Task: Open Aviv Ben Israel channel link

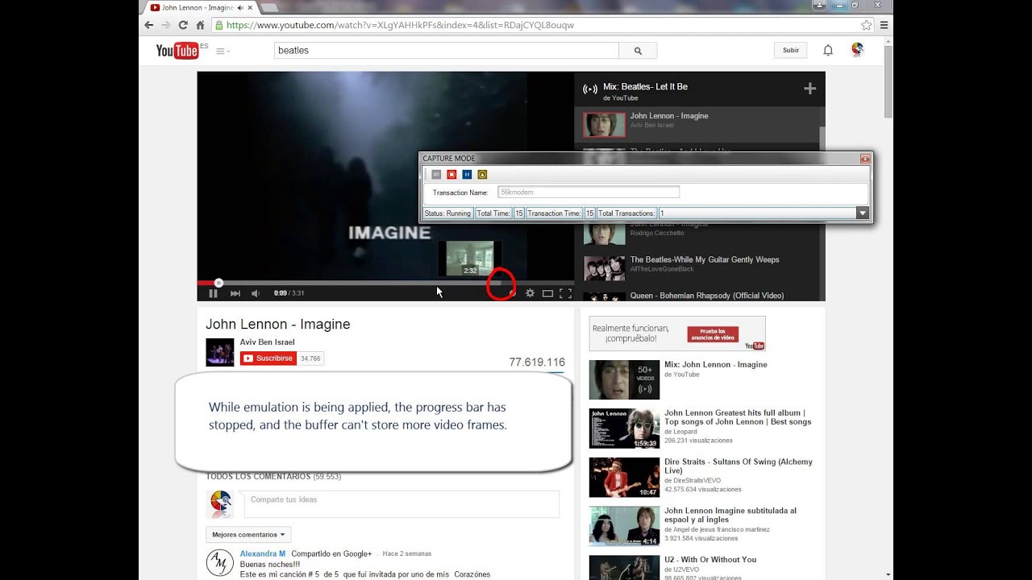Action: pos(267,342)
